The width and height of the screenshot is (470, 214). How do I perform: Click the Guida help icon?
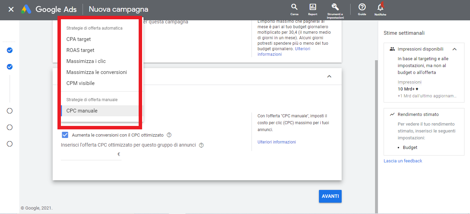362,8
